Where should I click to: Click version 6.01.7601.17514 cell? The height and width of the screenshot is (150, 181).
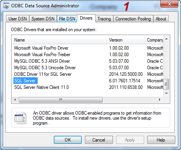click(x=125, y=81)
